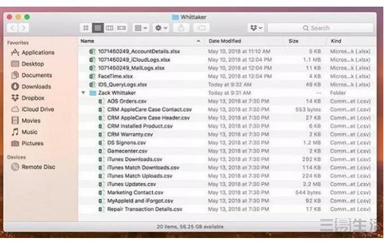
Task: Click the Folder kind cell
Action: pos(337,92)
